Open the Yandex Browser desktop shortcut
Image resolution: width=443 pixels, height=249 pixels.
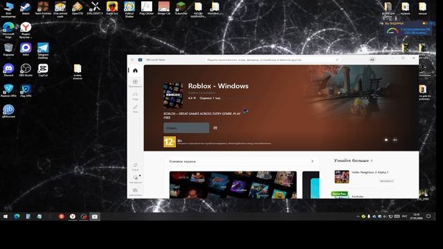(x=26, y=30)
